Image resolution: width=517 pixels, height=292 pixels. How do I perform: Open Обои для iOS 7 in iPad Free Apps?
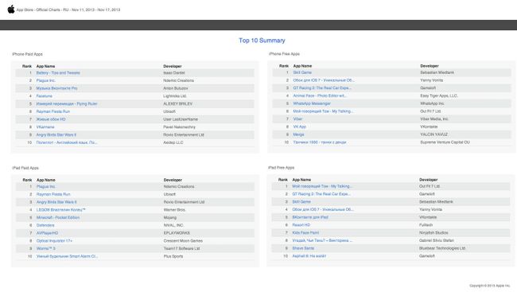click(x=322, y=209)
